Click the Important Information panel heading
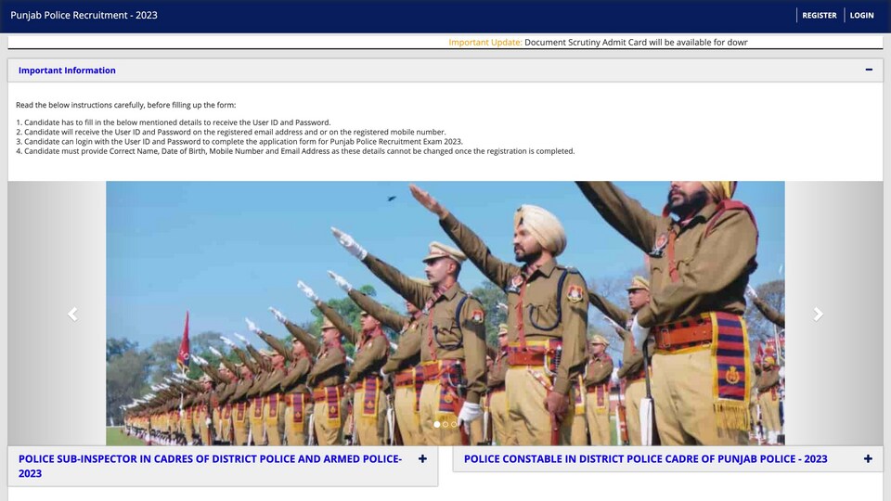The image size is (891, 501). [67, 71]
